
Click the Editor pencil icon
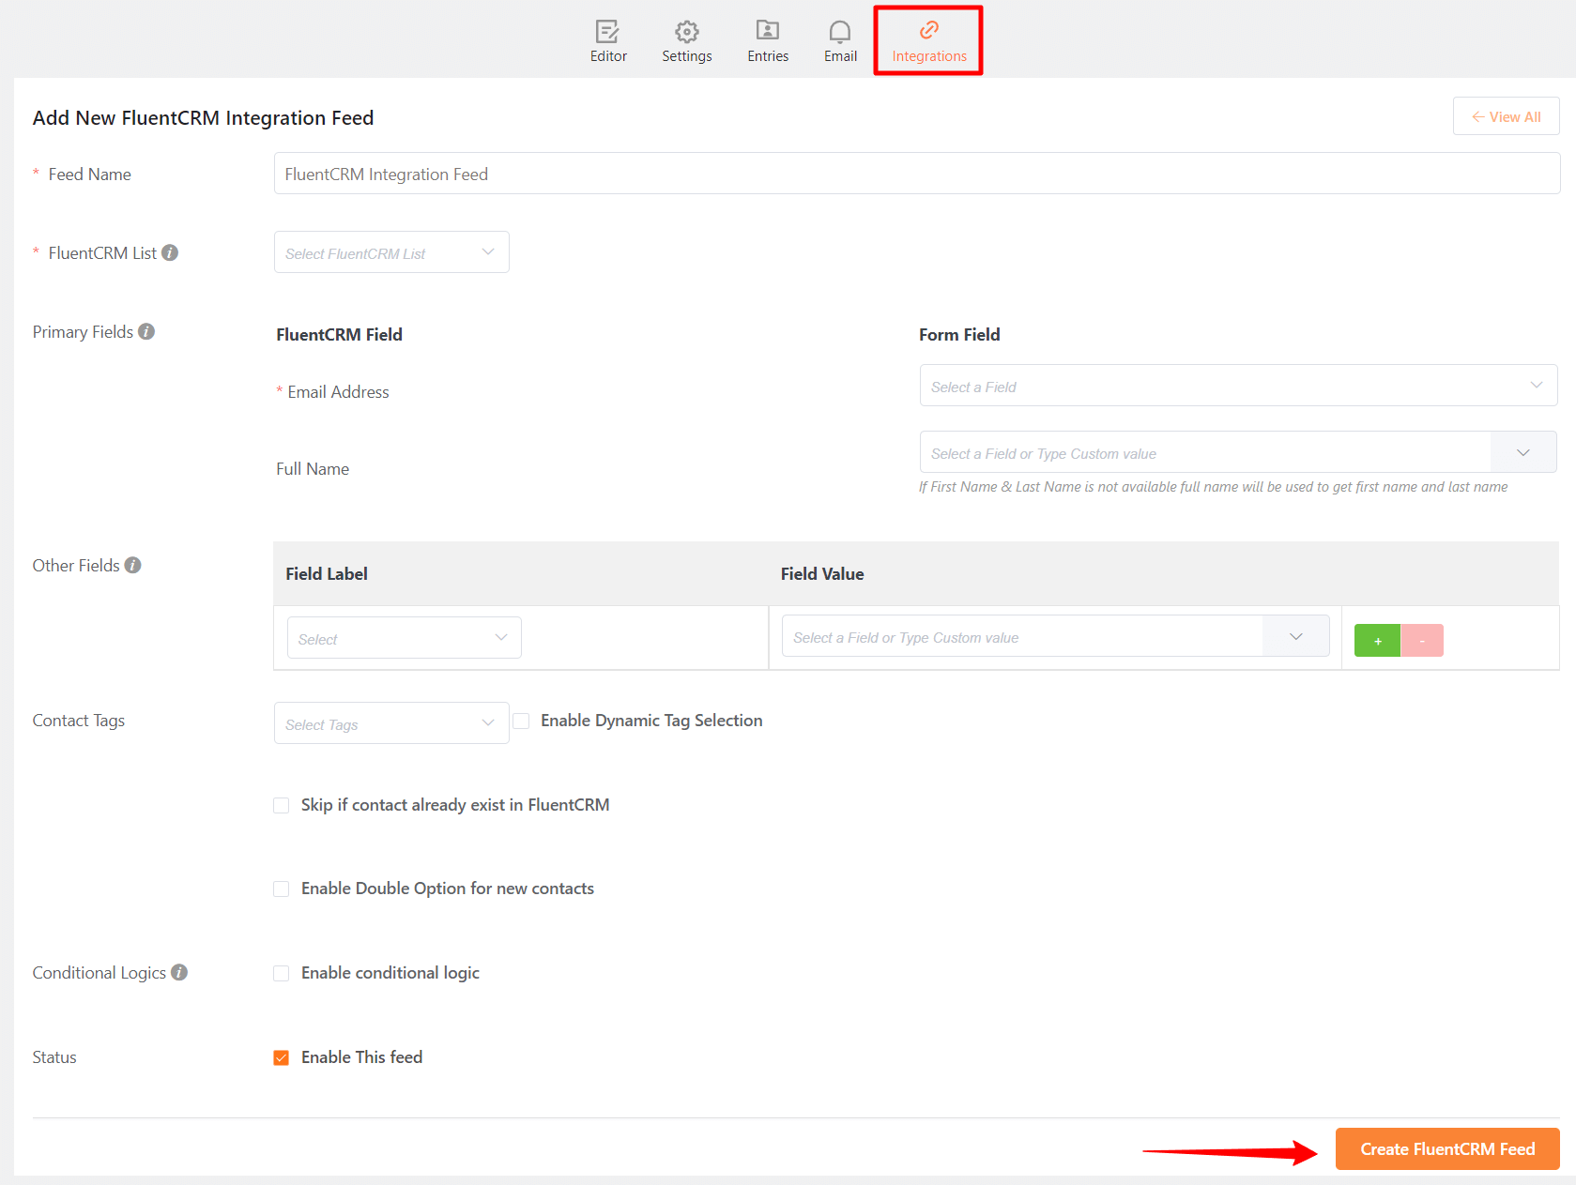point(607,31)
